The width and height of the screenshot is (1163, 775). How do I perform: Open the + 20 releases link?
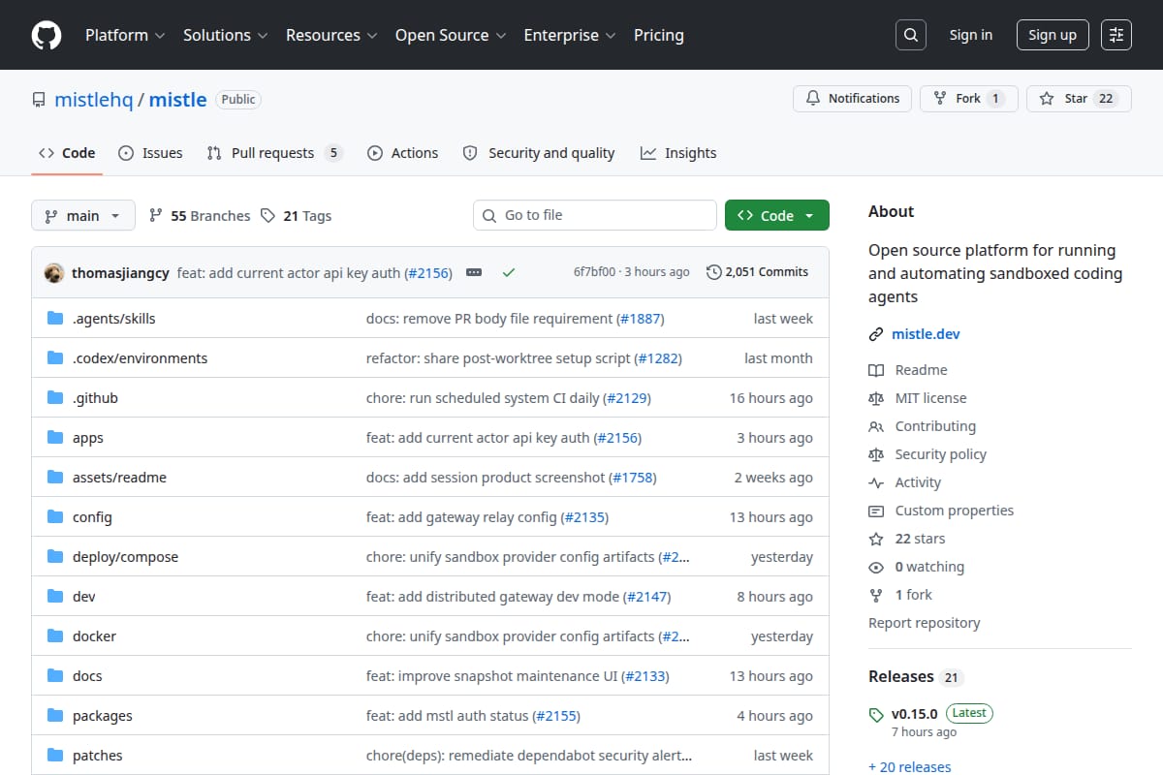(910, 767)
